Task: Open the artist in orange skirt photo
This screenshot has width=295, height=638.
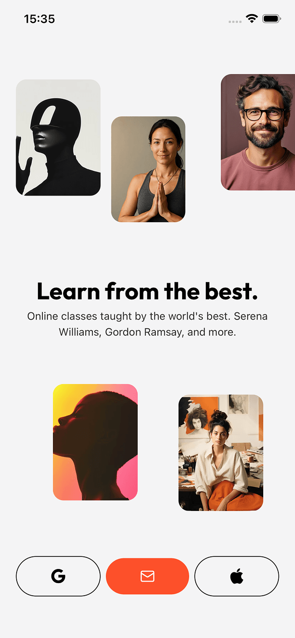Action: (x=221, y=453)
